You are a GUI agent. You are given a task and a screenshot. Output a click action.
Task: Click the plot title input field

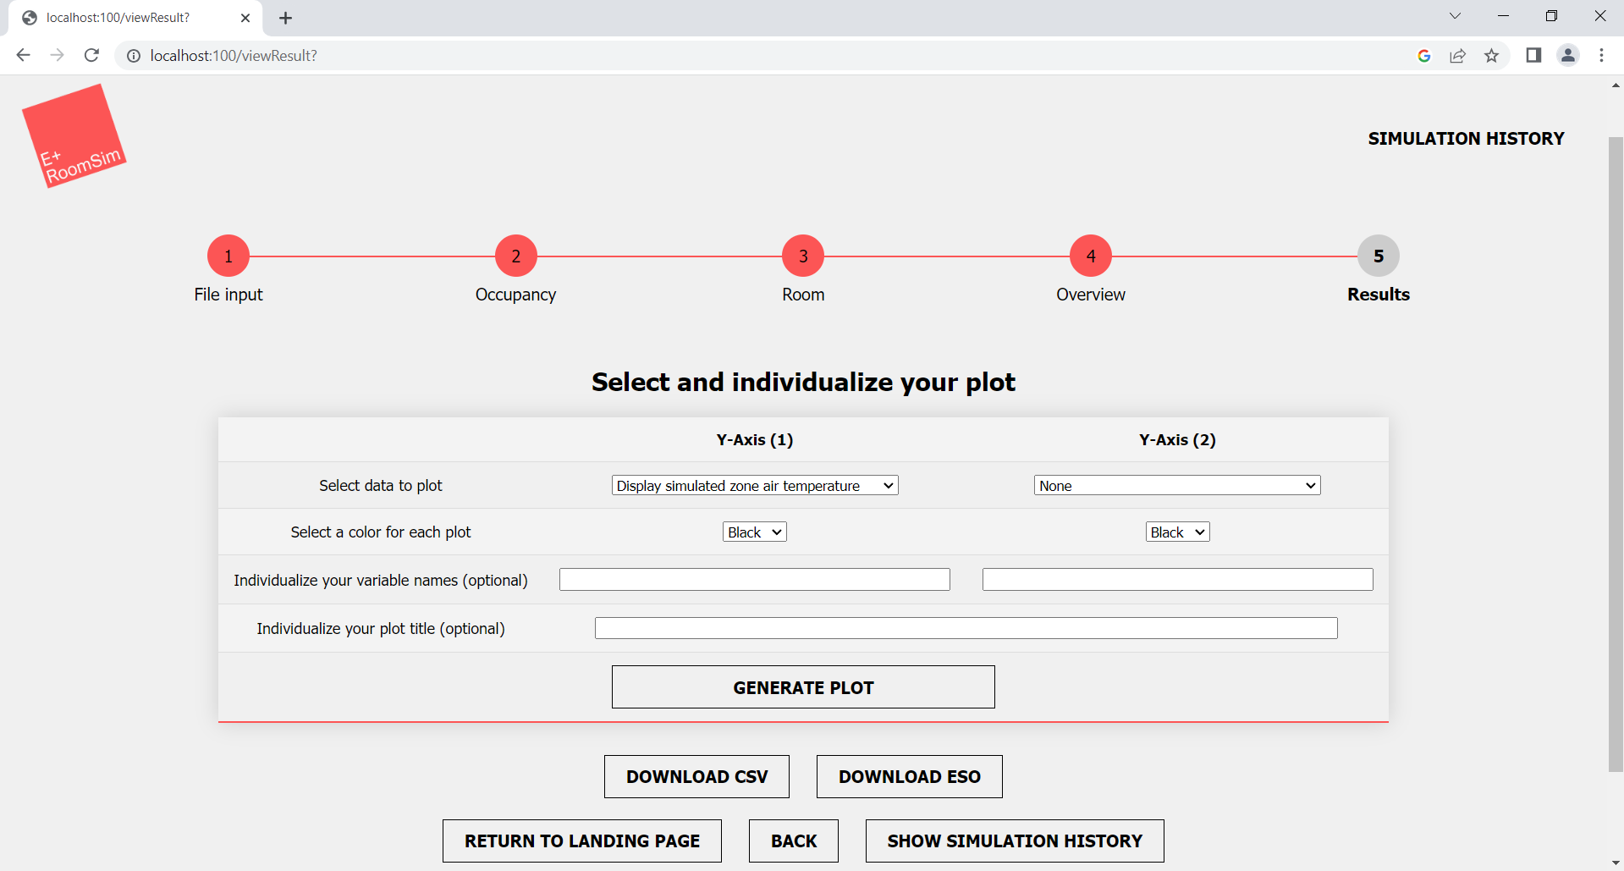click(966, 628)
